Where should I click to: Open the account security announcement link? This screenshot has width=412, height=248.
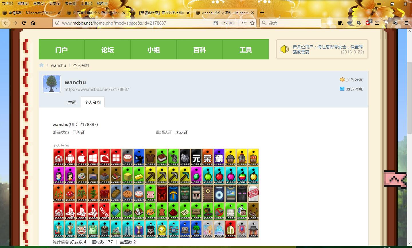pos(328,49)
